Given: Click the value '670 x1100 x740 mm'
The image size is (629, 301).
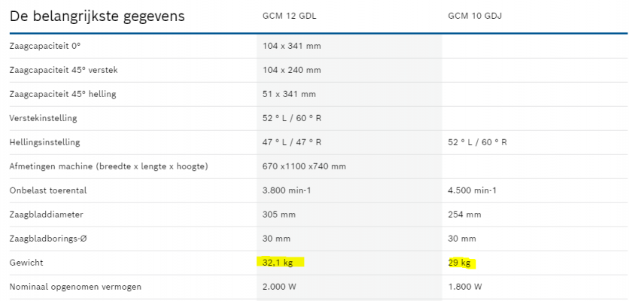Looking at the screenshot, I should tap(305, 166).
